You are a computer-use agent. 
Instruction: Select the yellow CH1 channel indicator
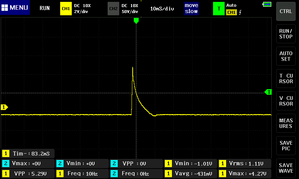coord(66,8)
